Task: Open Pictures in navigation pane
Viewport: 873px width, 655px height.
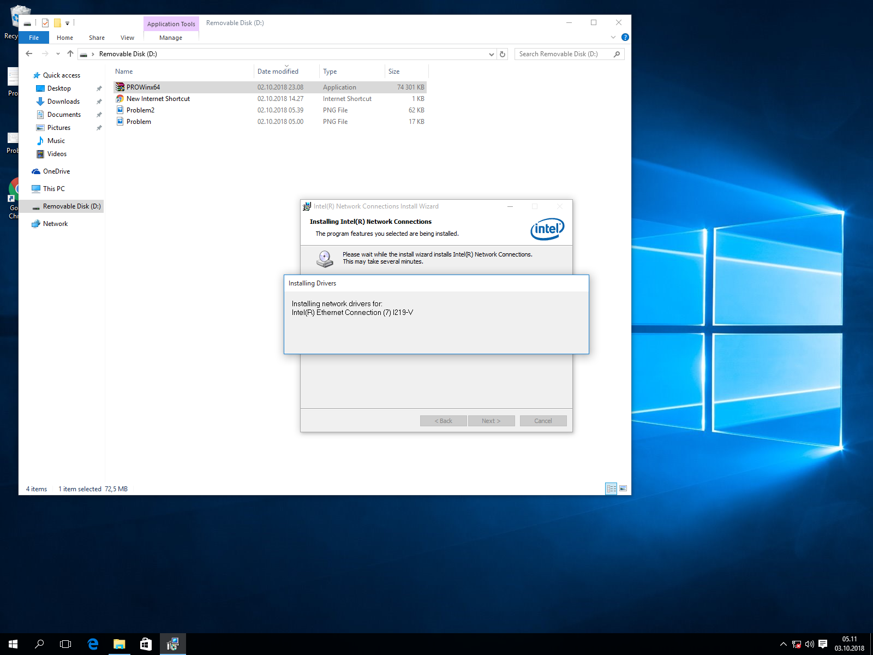Action: (59, 128)
